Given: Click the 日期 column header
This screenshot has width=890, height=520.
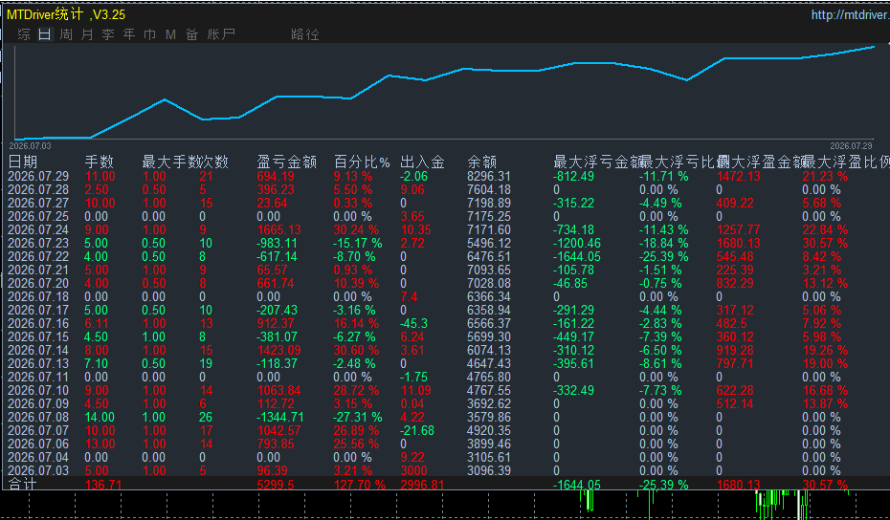Looking at the screenshot, I should point(23,162).
